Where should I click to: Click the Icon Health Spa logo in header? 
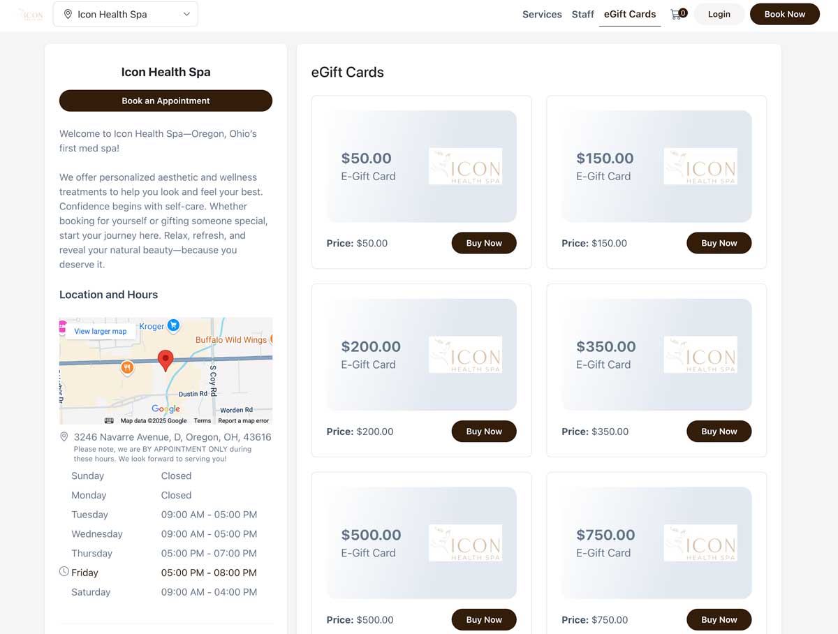31,14
